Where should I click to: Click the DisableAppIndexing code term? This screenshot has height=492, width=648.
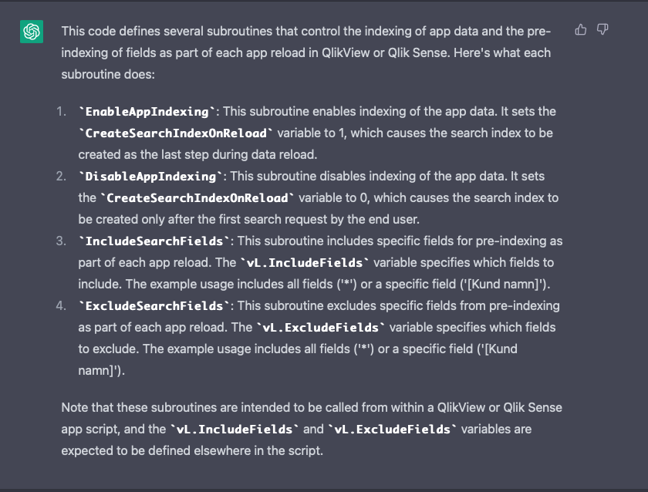tap(151, 177)
